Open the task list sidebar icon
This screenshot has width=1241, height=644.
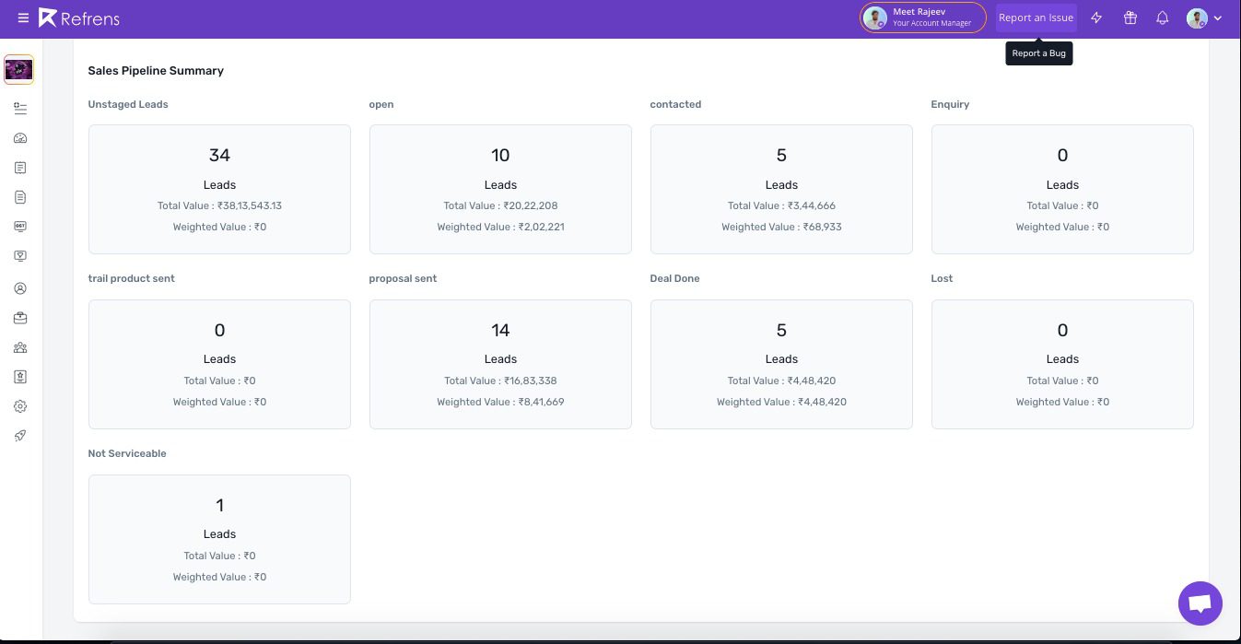pos(20,109)
